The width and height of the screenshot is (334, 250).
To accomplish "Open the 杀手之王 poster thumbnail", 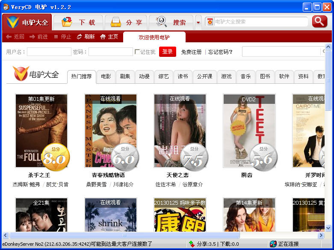I will (41, 131).
